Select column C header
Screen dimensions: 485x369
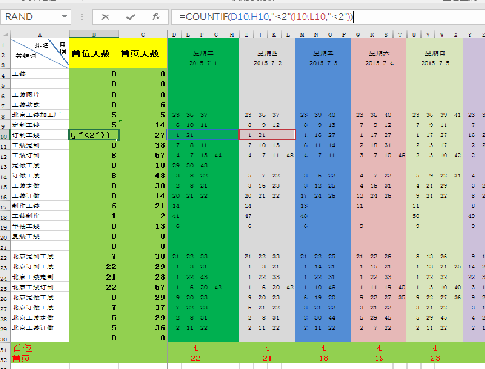(x=143, y=34)
